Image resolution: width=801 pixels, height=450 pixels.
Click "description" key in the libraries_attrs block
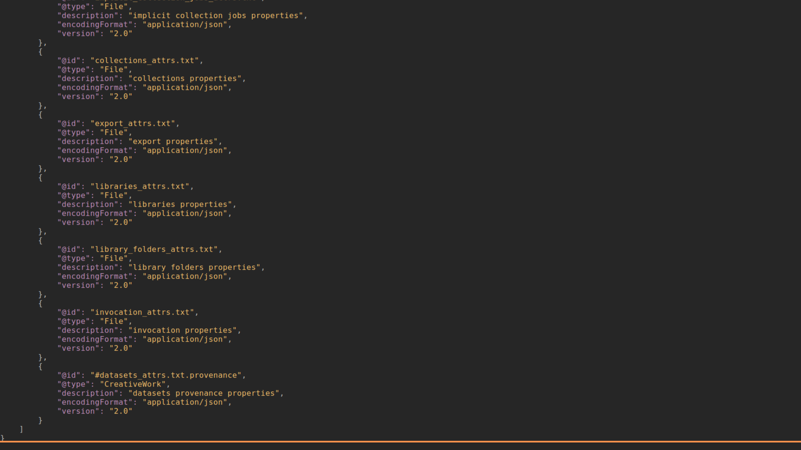(88, 205)
